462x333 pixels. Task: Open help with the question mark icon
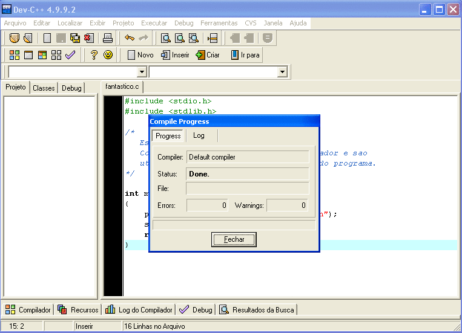pyautogui.click(x=94, y=55)
